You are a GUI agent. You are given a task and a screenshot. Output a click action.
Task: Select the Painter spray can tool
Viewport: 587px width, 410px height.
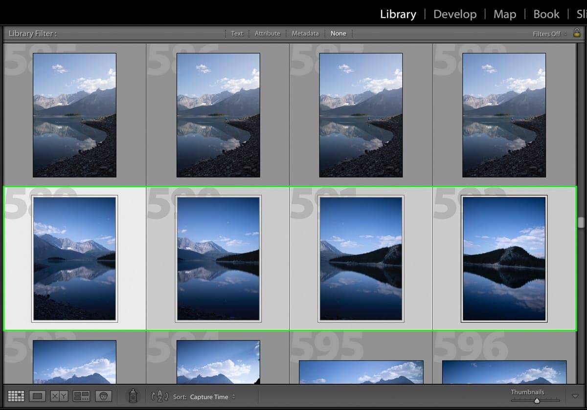[133, 396]
